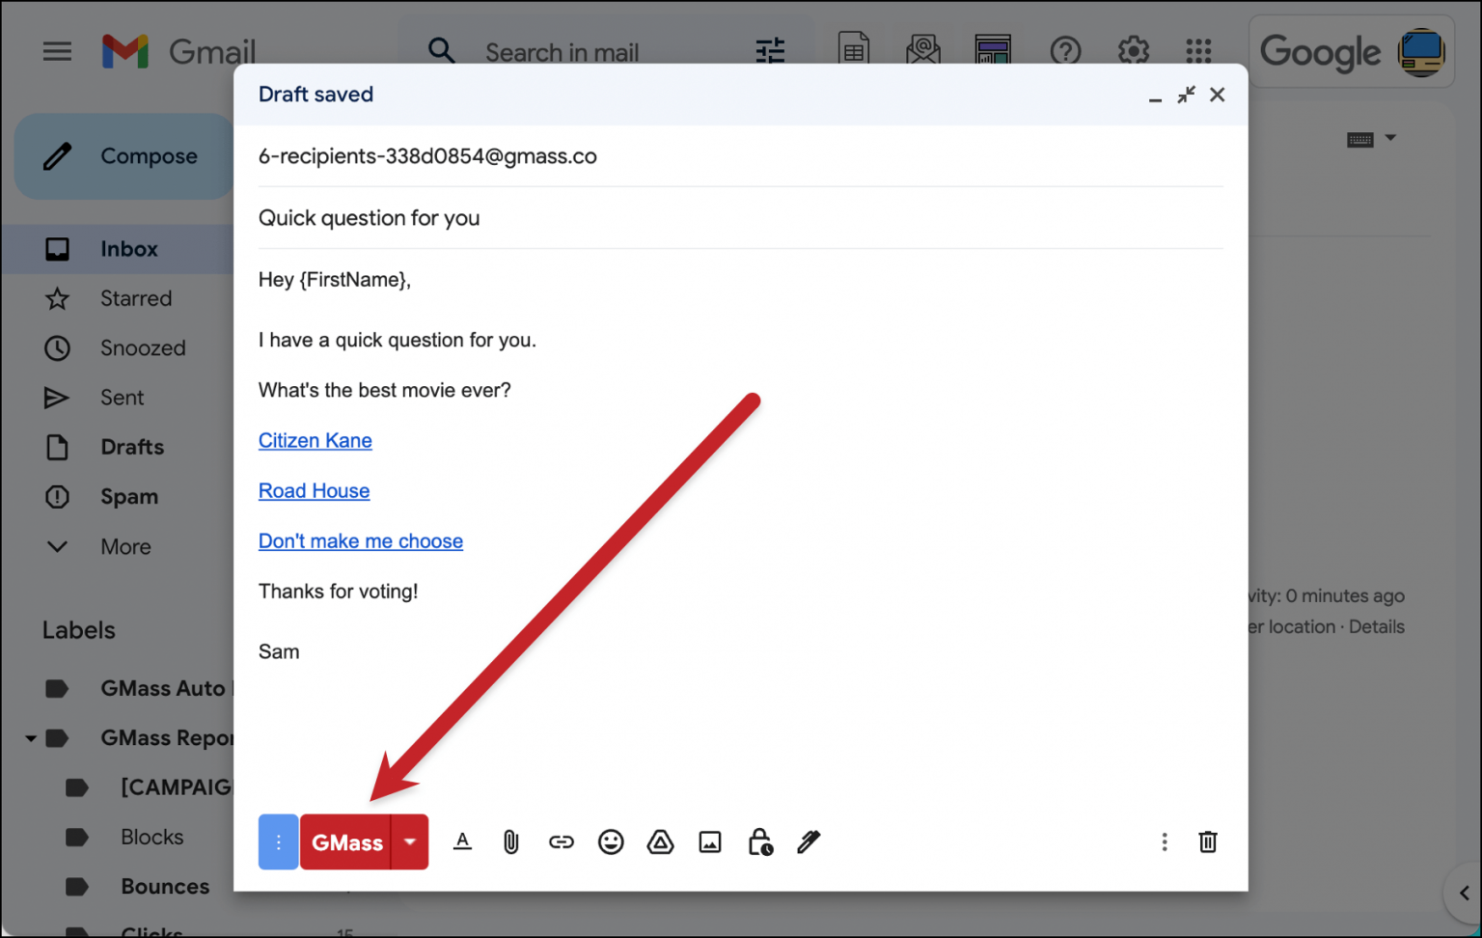Open the GMass dropdown arrow
Image resolution: width=1482 pixels, height=938 pixels.
pos(408,841)
